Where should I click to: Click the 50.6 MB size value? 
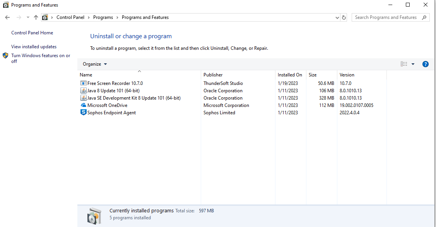[326, 83]
